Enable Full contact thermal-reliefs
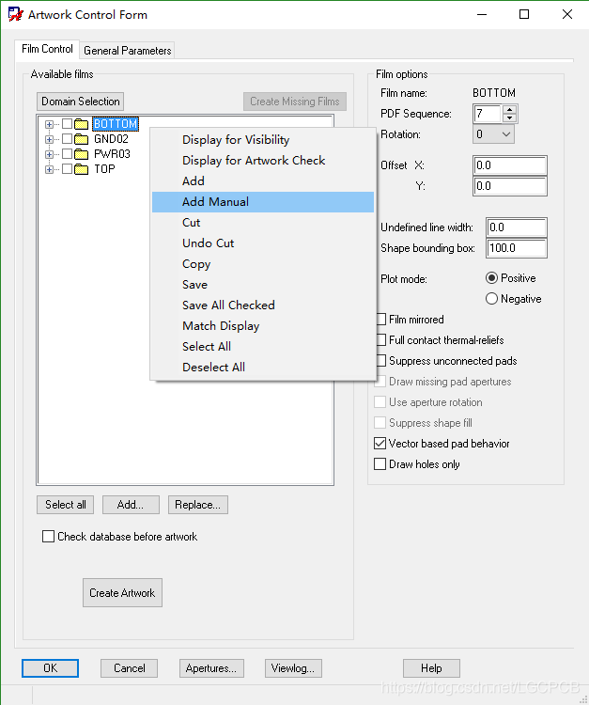The image size is (589, 705). (381, 340)
